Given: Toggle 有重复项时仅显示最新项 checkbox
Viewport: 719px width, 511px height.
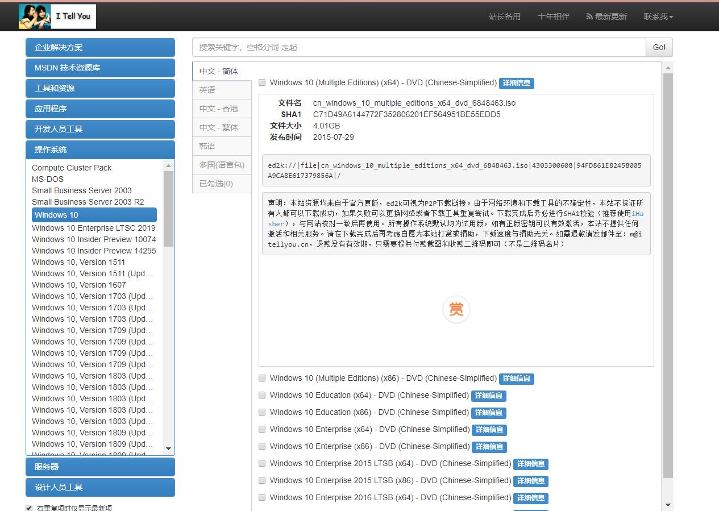Looking at the screenshot, I should tap(29, 508).
